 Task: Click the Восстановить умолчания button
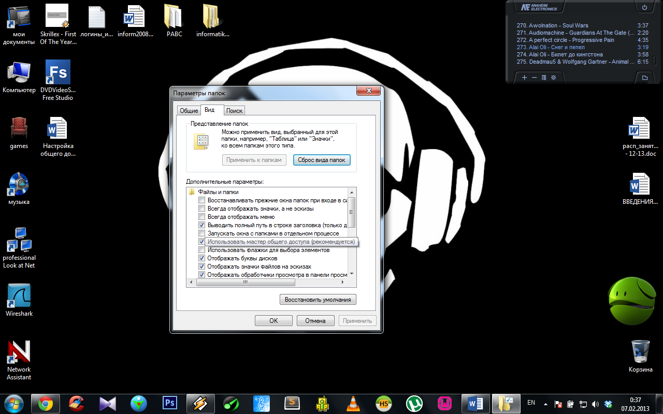pos(318,299)
